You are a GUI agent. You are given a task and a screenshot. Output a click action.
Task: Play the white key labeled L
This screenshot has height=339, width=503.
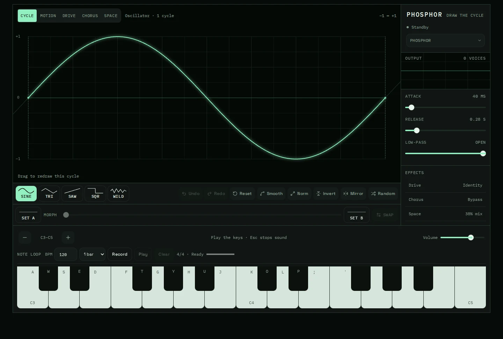(283, 299)
